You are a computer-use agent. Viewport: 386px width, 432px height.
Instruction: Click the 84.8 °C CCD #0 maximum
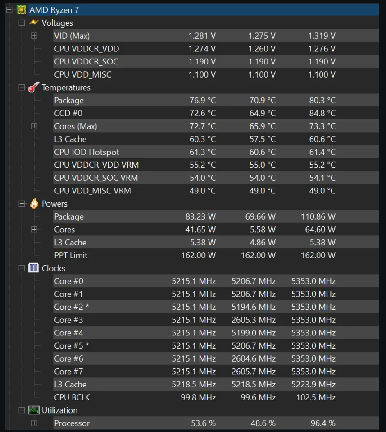click(x=322, y=113)
